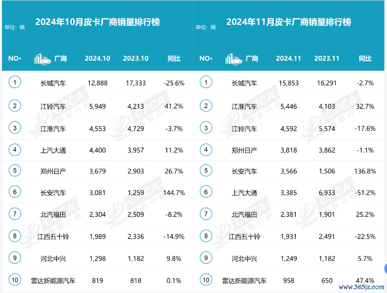Viewport: 387px width, 293px height.
Task: Click the value 3,081
Action: pyautogui.click(x=98, y=193)
